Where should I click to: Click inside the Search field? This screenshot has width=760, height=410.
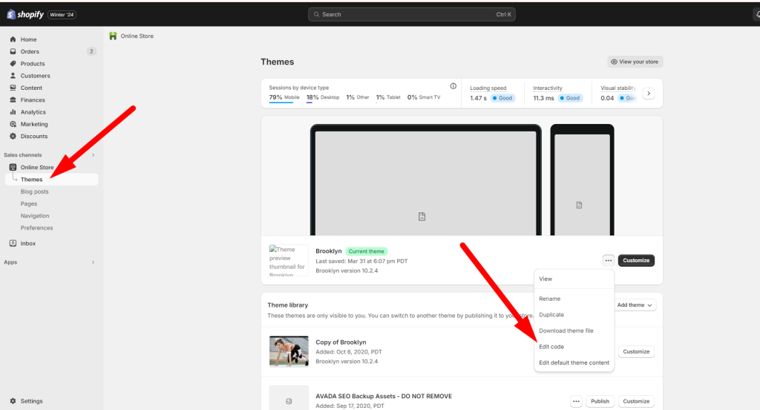click(411, 15)
